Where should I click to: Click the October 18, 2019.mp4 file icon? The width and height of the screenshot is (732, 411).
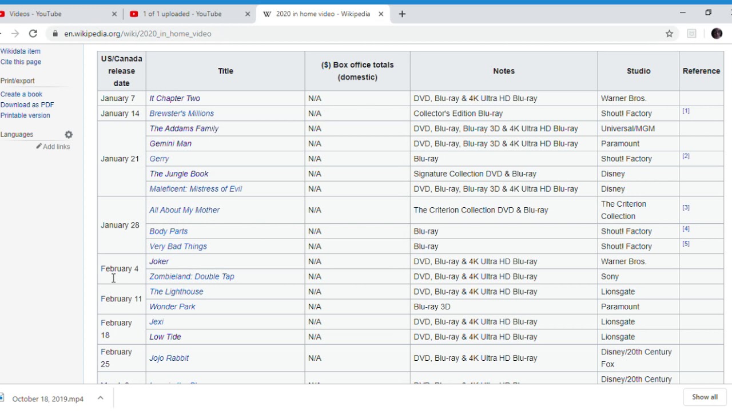click(x=2, y=398)
